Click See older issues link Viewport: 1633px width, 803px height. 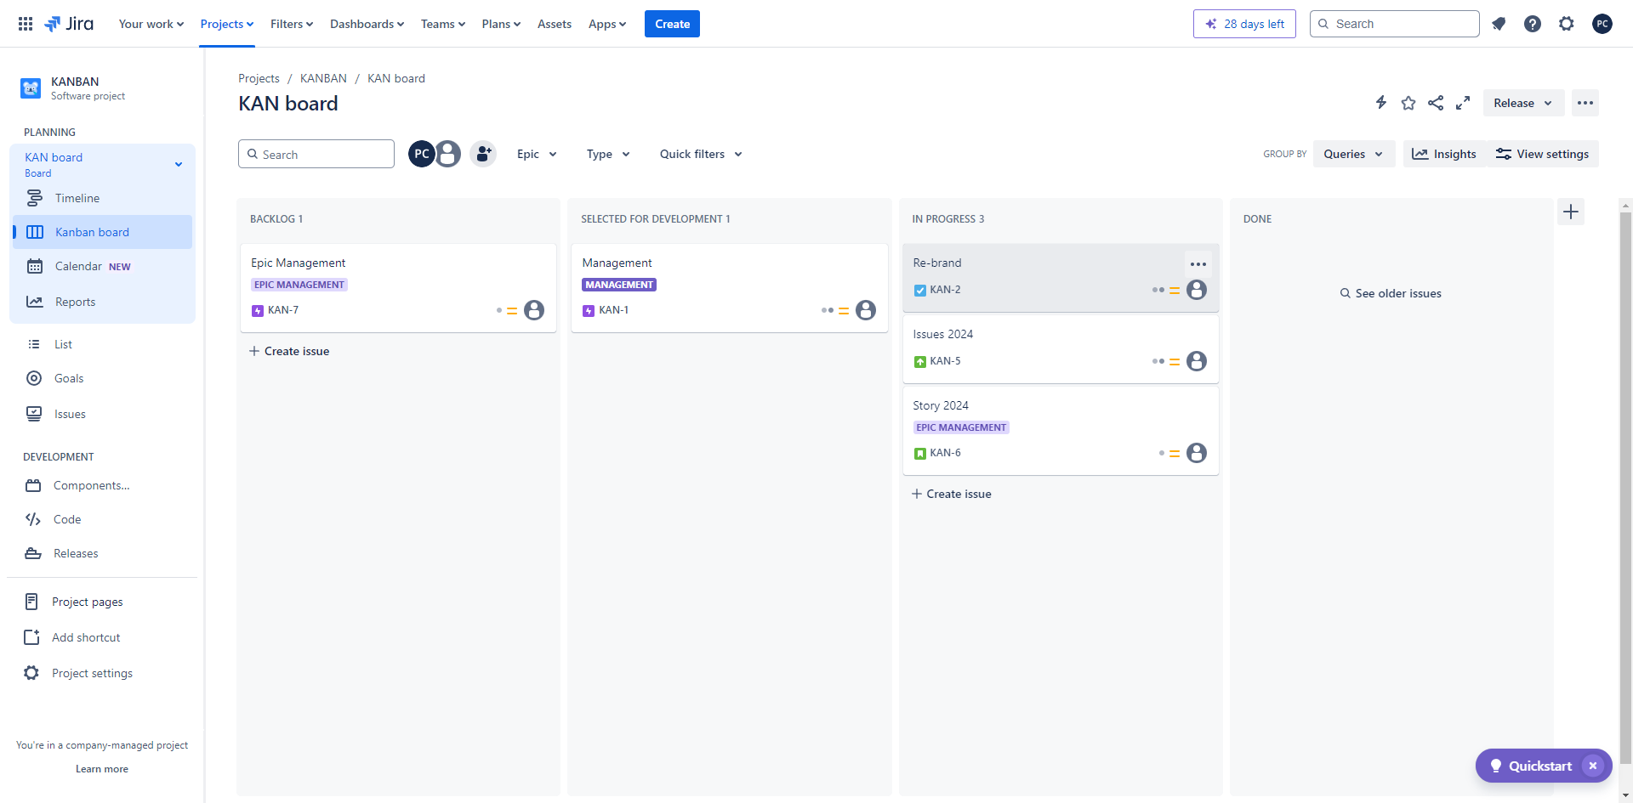point(1391,293)
